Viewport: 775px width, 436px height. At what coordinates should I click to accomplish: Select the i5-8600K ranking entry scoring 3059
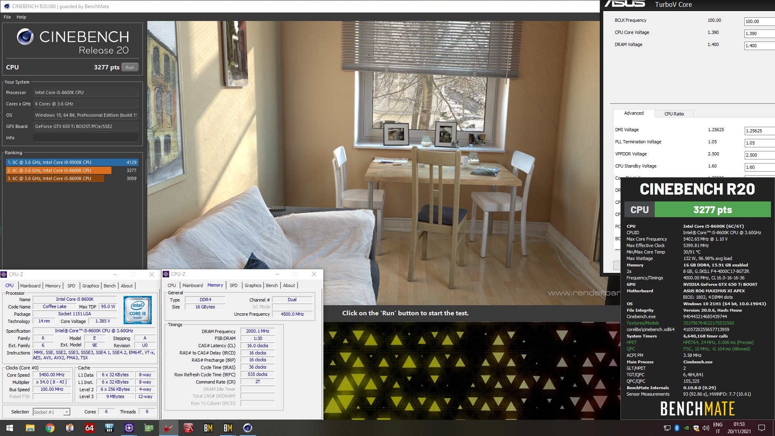[x=72, y=178]
